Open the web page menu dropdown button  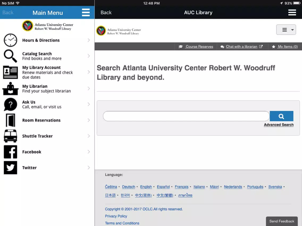point(286,30)
